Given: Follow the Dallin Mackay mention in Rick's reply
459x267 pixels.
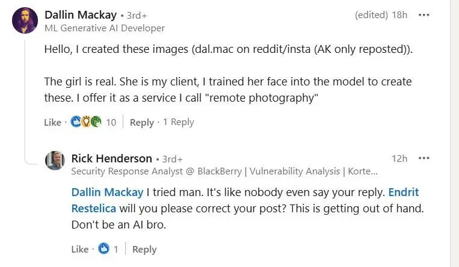Looking at the screenshot, I should click(x=108, y=192).
